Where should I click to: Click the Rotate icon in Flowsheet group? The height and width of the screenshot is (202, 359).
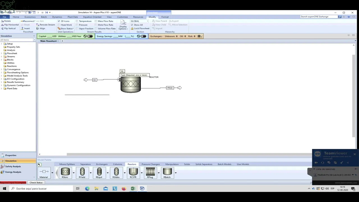coord(6,21)
